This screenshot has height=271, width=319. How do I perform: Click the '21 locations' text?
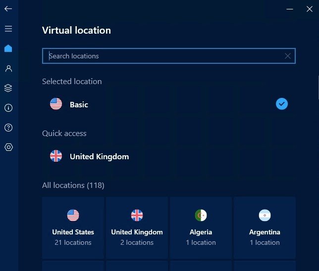click(x=73, y=242)
